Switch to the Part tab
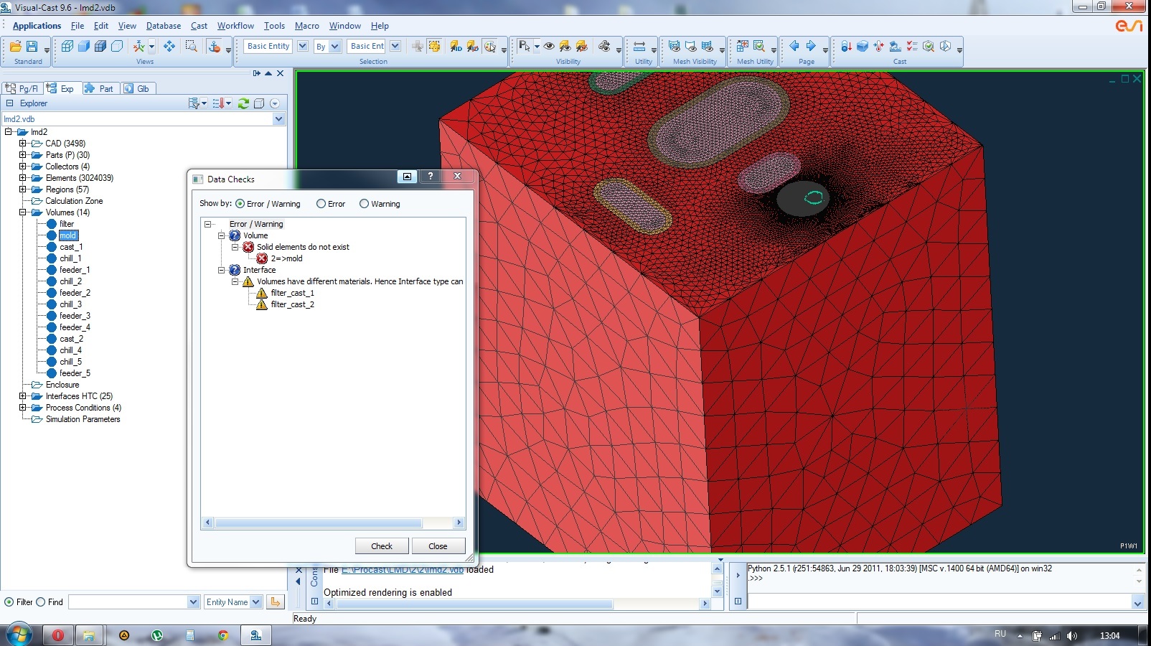This screenshot has width=1151, height=646. click(x=100, y=88)
